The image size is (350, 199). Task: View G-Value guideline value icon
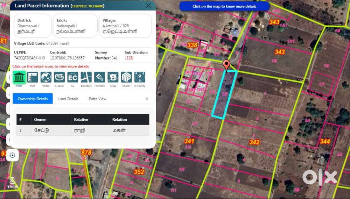click(59, 77)
